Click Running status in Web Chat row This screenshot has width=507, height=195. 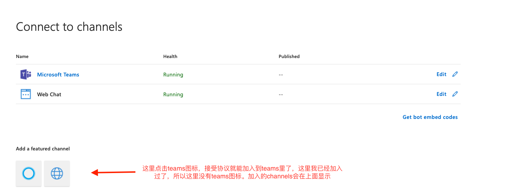coord(173,94)
